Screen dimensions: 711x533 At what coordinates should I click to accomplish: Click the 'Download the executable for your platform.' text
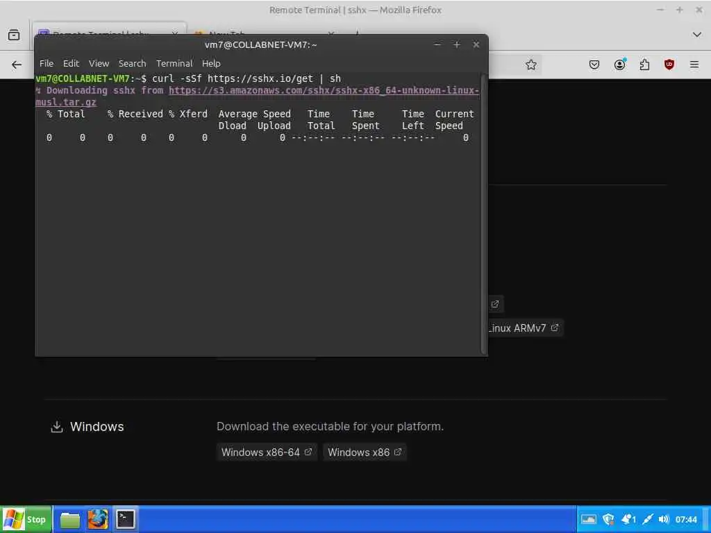click(330, 427)
